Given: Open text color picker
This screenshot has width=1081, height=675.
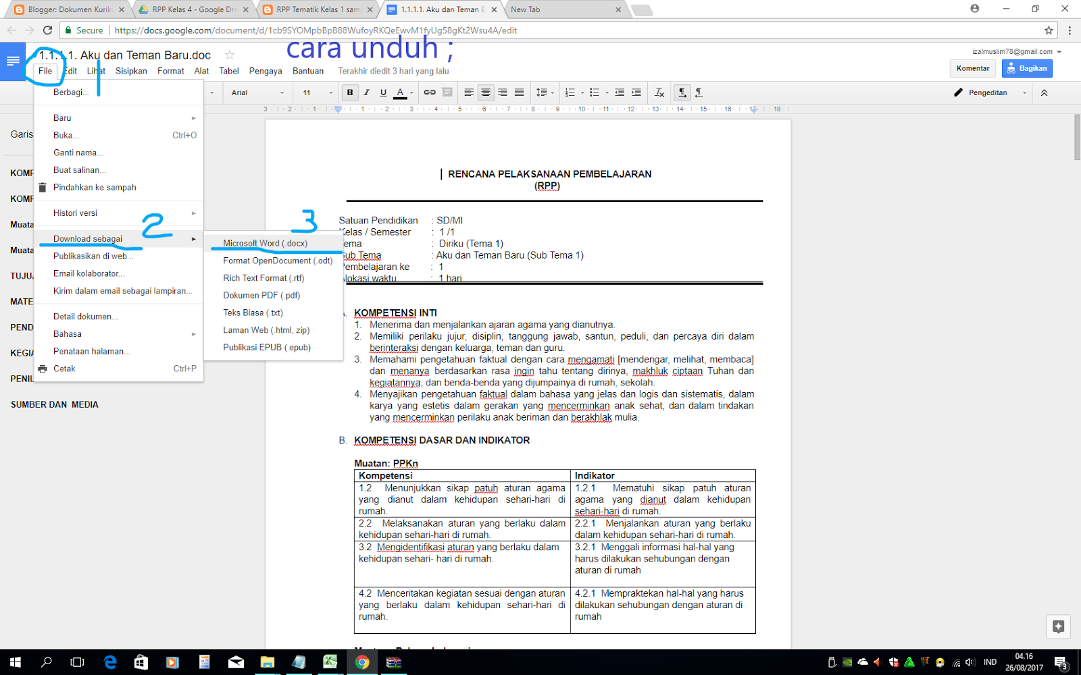Looking at the screenshot, I should click(403, 92).
